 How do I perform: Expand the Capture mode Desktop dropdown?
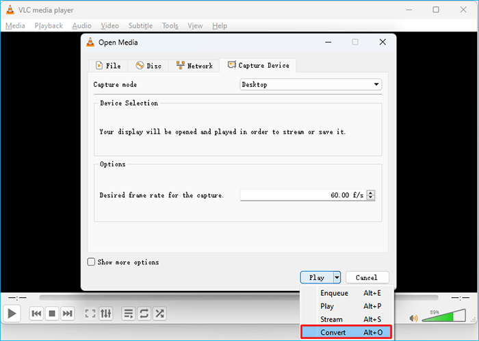pyautogui.click(x=311, y=85)
